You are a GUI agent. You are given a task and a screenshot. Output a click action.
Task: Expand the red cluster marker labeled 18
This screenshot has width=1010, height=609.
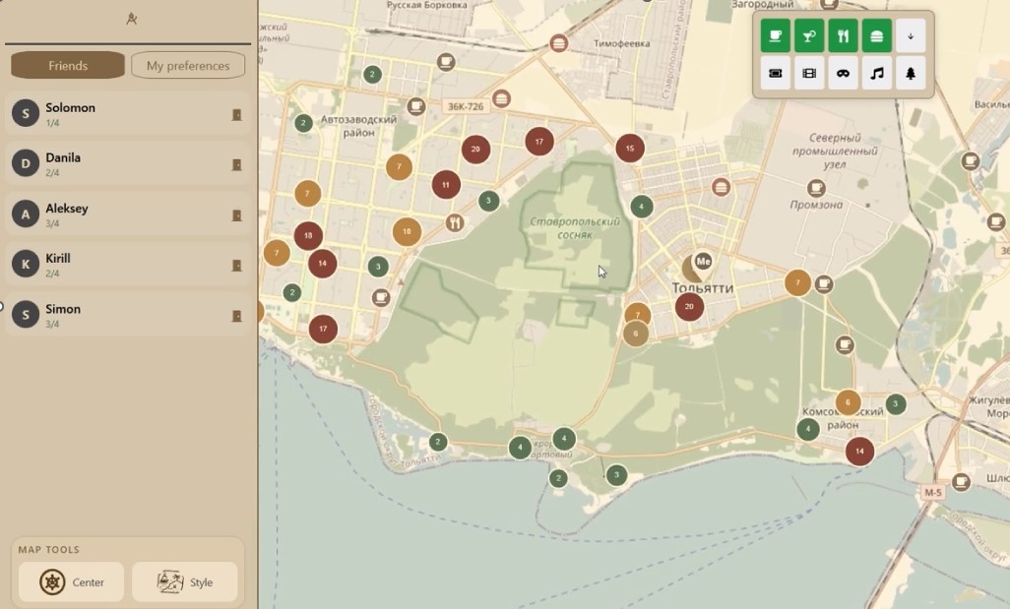[x=308, y=235]
